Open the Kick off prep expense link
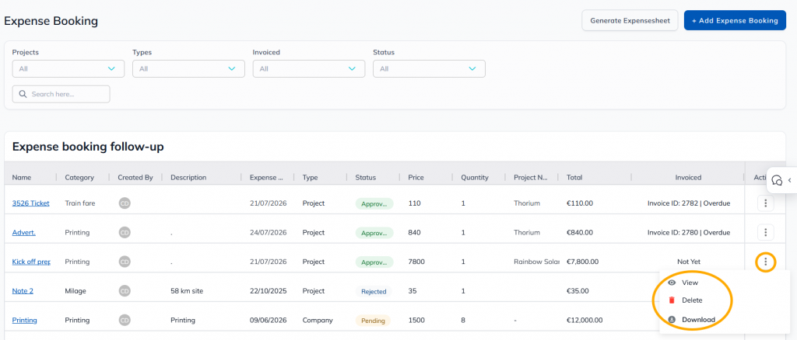The height and width of the screenshot is (340, 797). [31, 262]
